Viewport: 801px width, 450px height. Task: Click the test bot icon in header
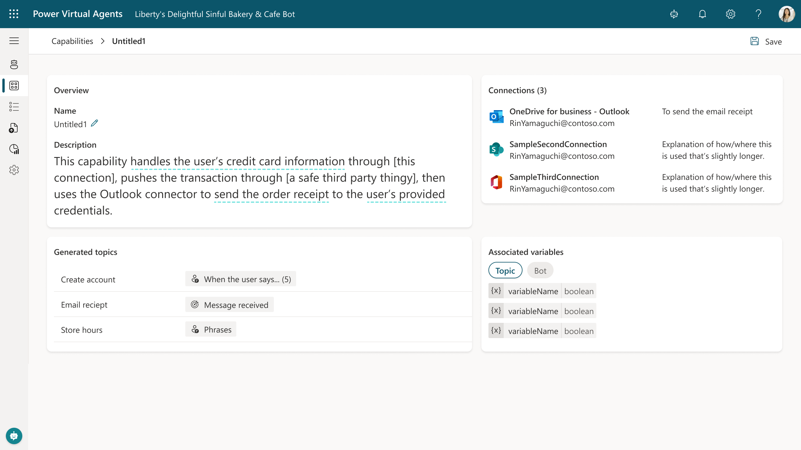pyautogui.click(x=674, y=14)
